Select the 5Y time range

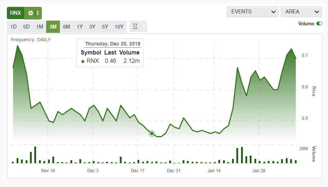(x=105, y=27)
